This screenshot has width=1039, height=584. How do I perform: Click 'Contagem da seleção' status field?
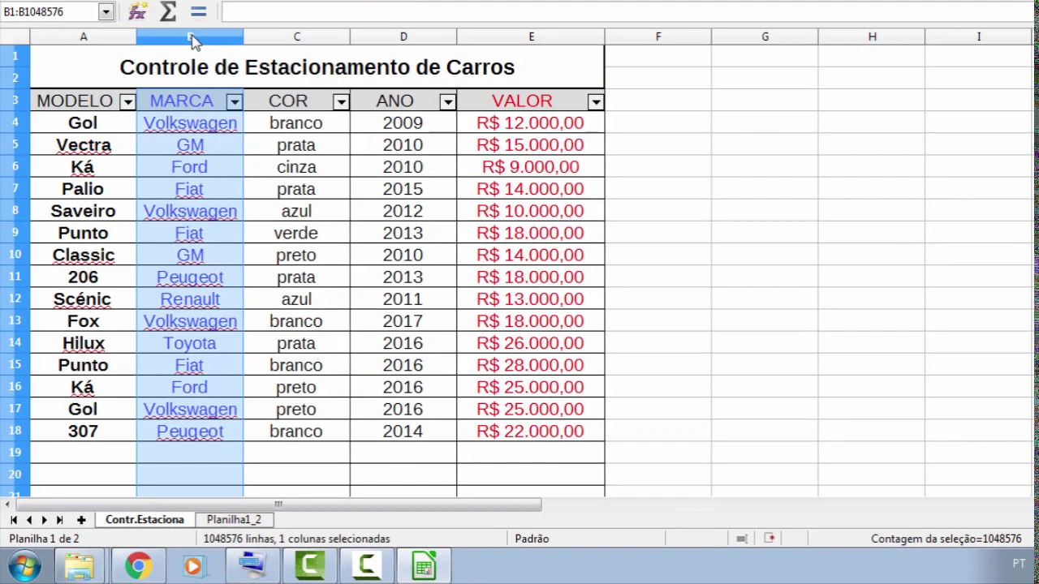(946, 539)
